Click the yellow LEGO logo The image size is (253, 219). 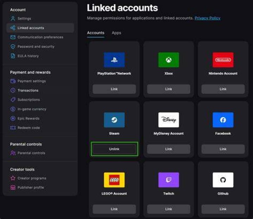pos(114,180)
